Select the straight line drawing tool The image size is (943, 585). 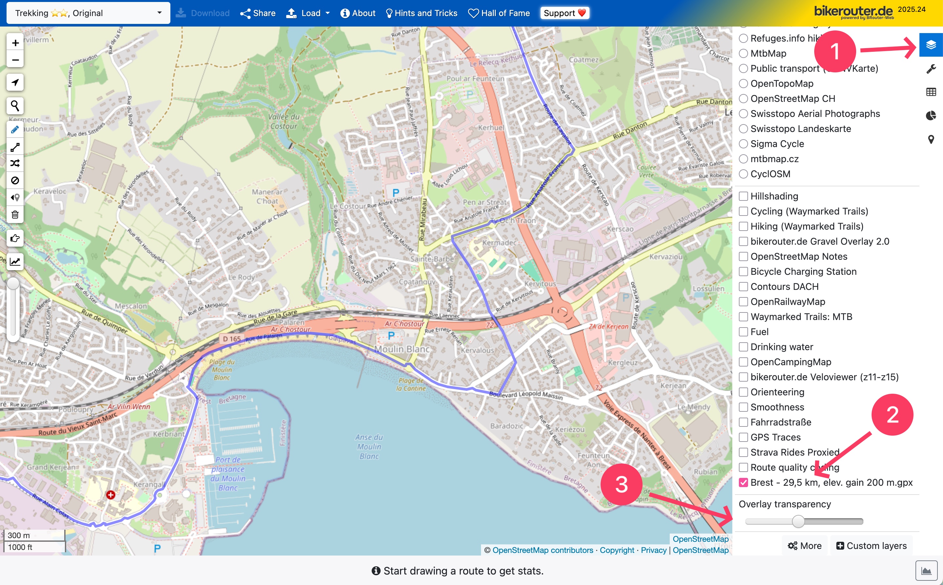[15, 147]
